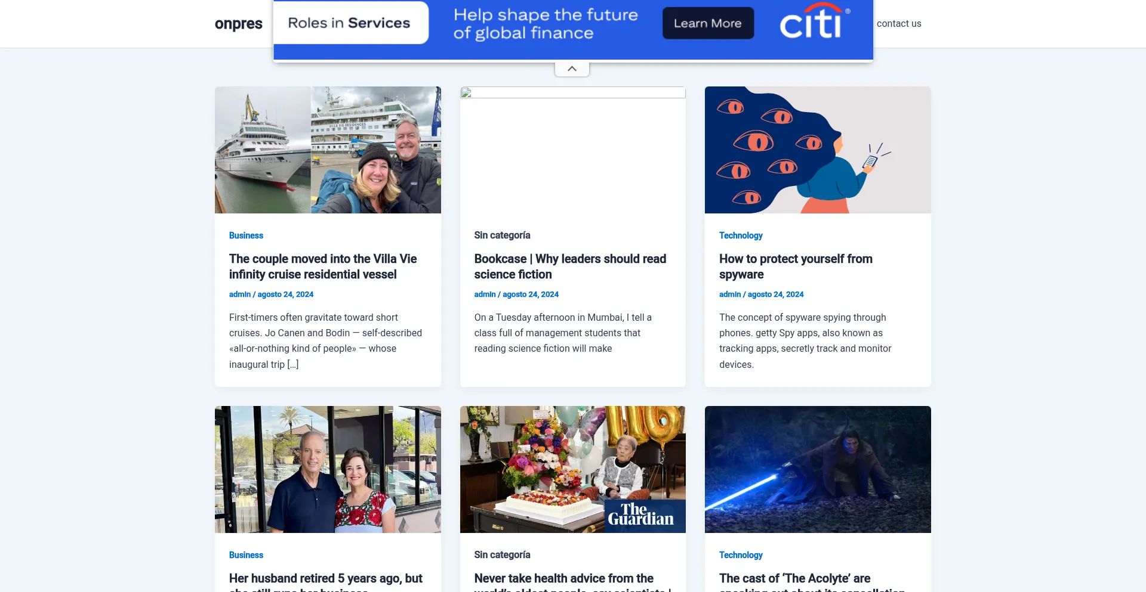Viewport: 1146px width, 592px height.
Task: Select Business category above husband retired article
Action: pyautogui.click(x=246, y=555)
